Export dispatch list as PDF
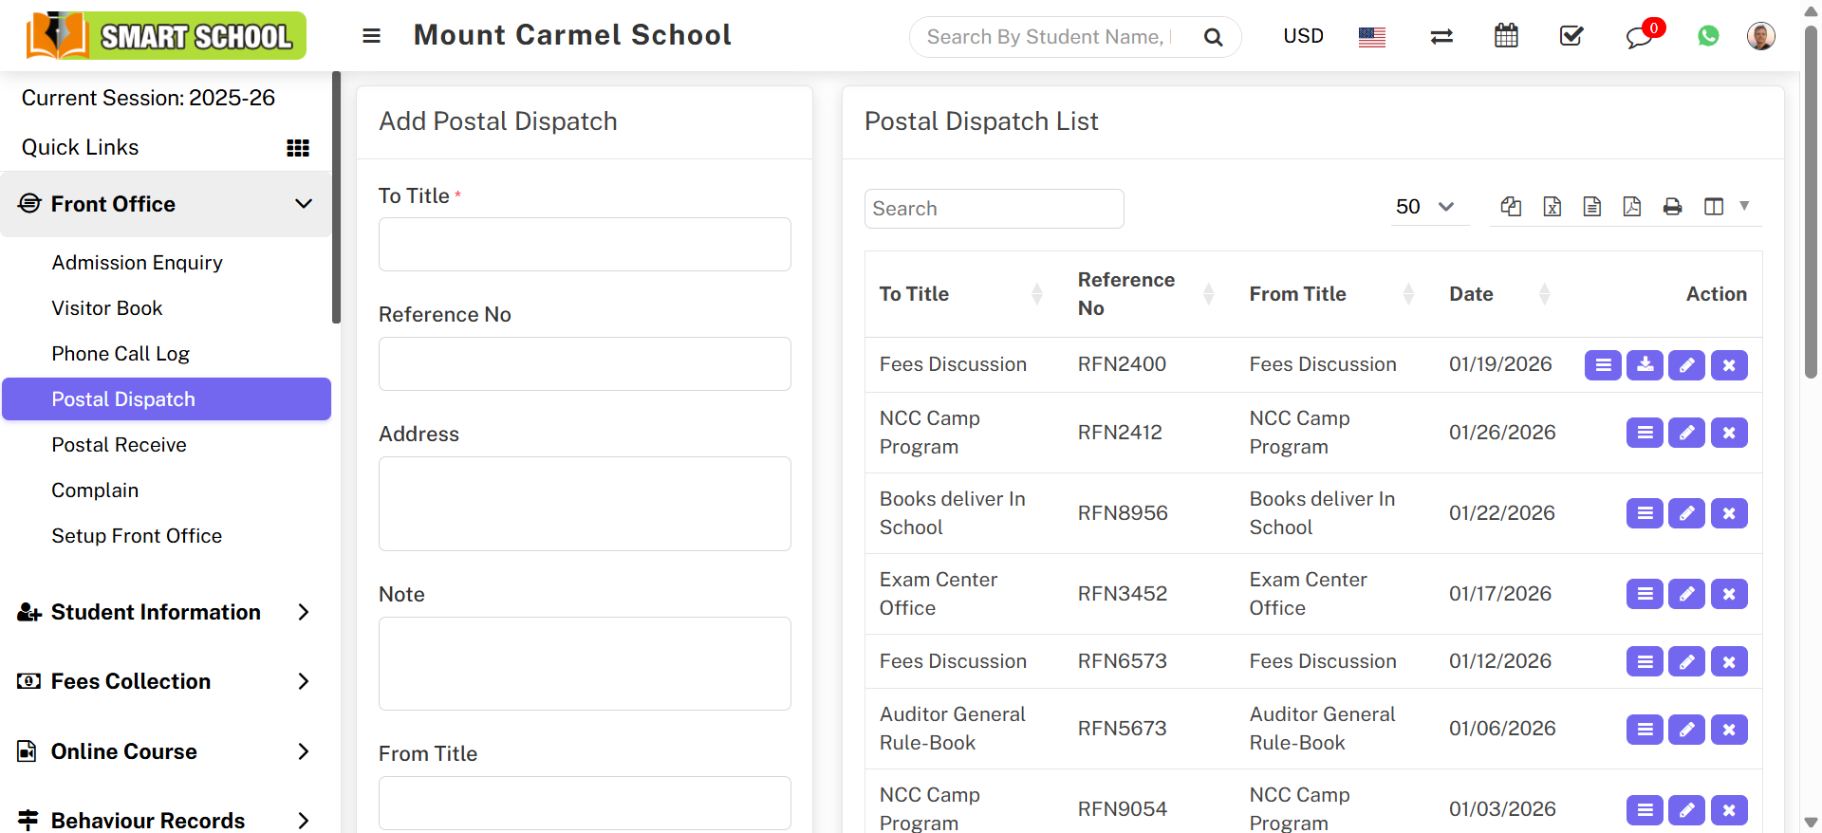This screenshot has height=833, width=1822. [1632, 207]
